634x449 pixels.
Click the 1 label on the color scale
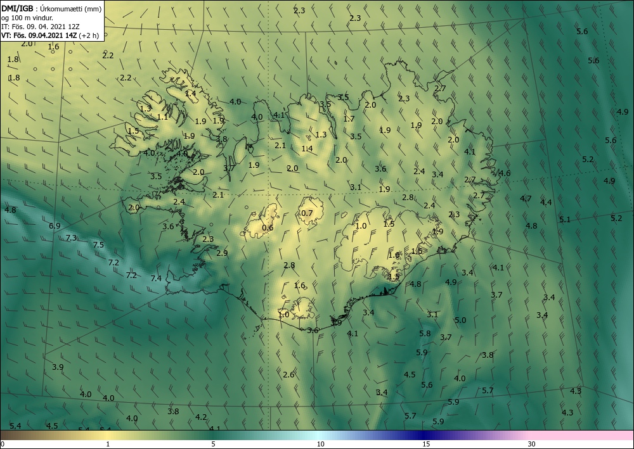108,444
